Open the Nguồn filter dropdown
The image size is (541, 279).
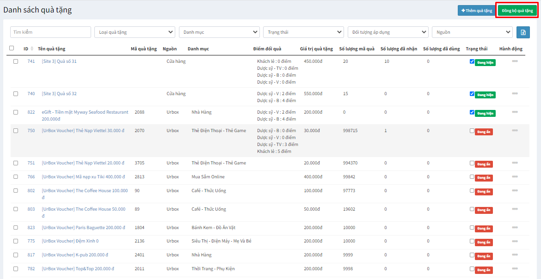pyautogui.click(x=472, y=32)
